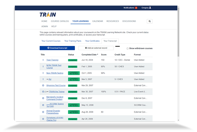This screenshot has width=197, height=132.
Task: Click the row icon beside NON-TRAIN Test Course
Action: point(43,66)
